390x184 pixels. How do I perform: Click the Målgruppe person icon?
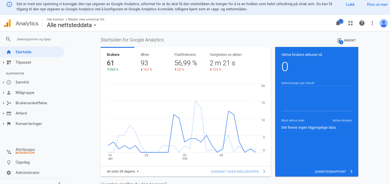[x=9, y=93]
